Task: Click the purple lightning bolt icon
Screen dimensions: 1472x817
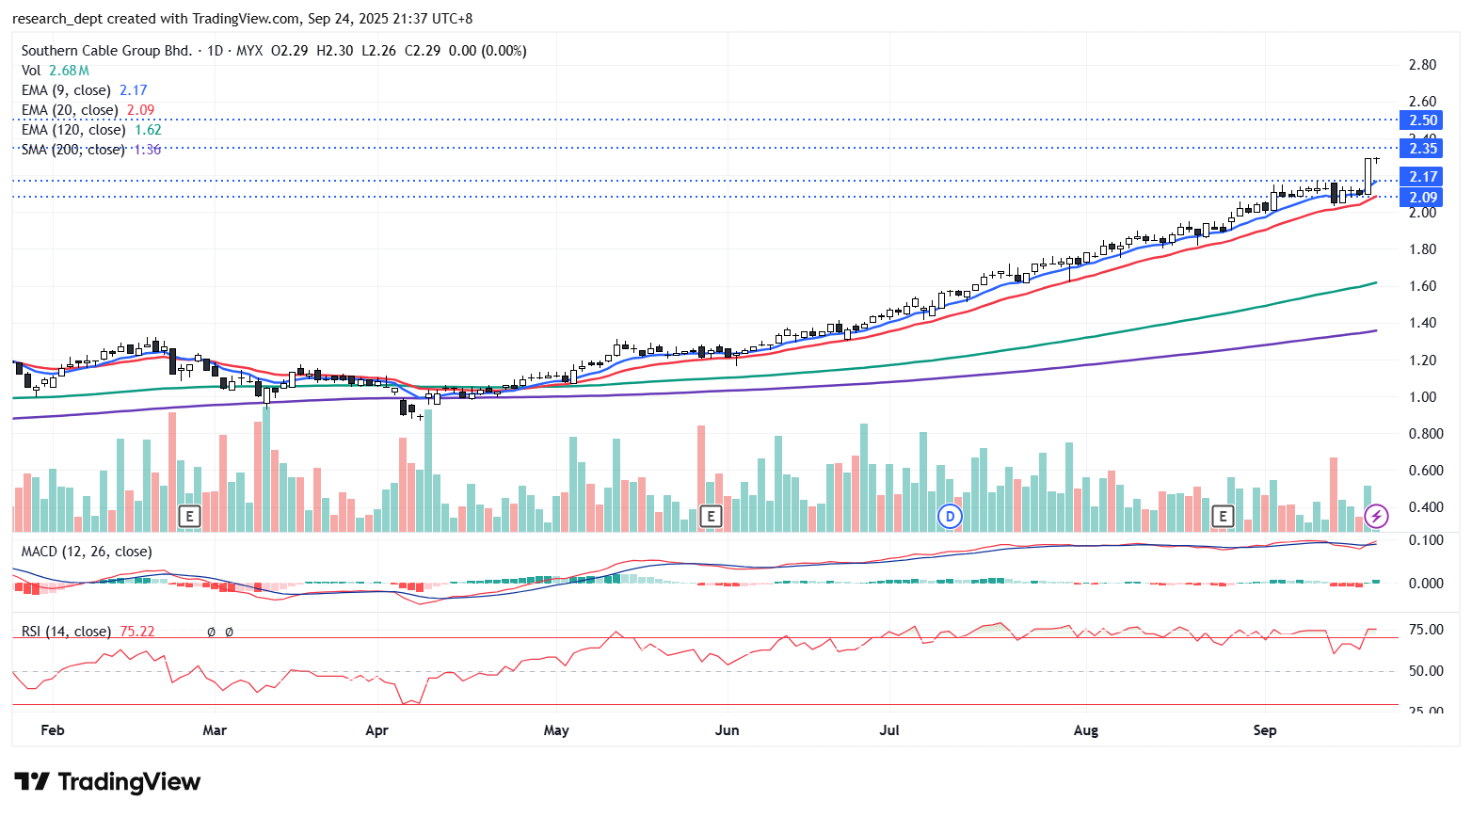Action: pyautogui.click(x=1376, y=516)
